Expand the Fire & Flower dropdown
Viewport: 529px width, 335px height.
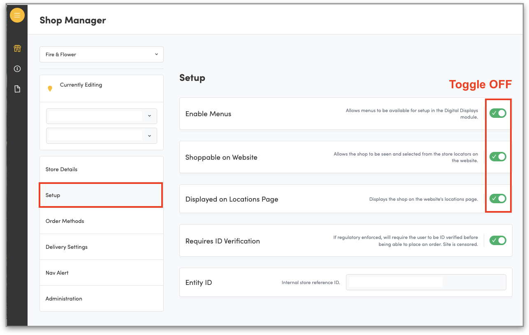[102, 55]
